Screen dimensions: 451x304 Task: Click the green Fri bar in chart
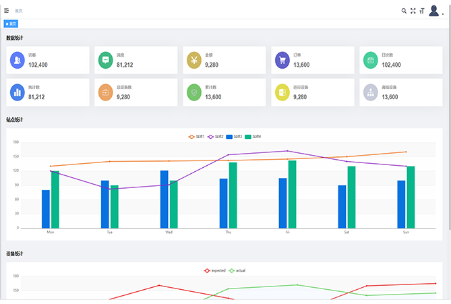(x=292, y=194)
